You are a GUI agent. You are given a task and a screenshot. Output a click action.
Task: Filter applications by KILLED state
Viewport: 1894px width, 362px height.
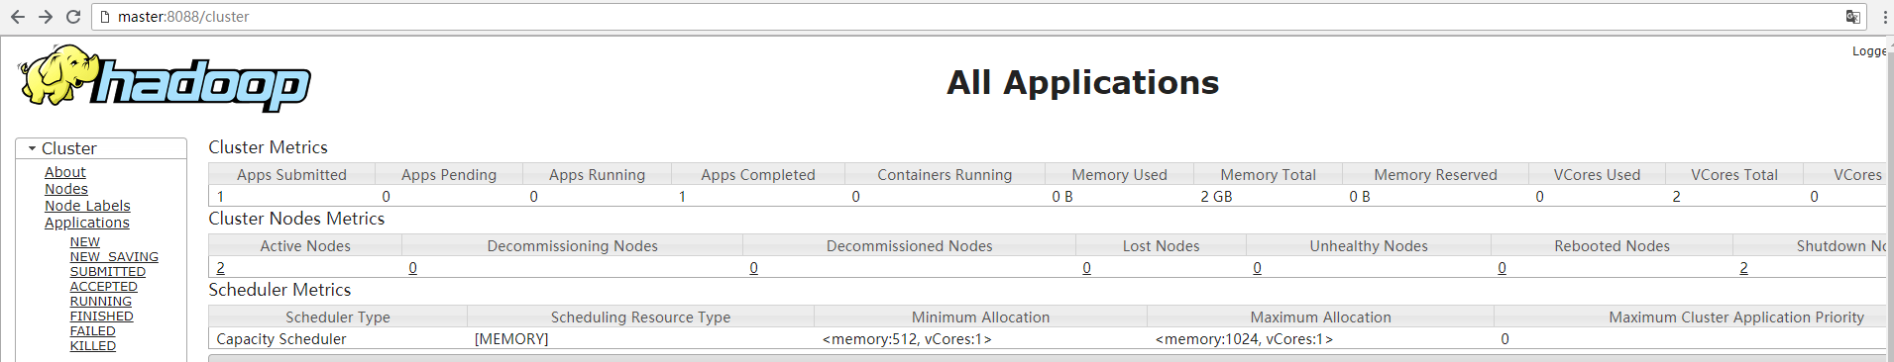93,346
